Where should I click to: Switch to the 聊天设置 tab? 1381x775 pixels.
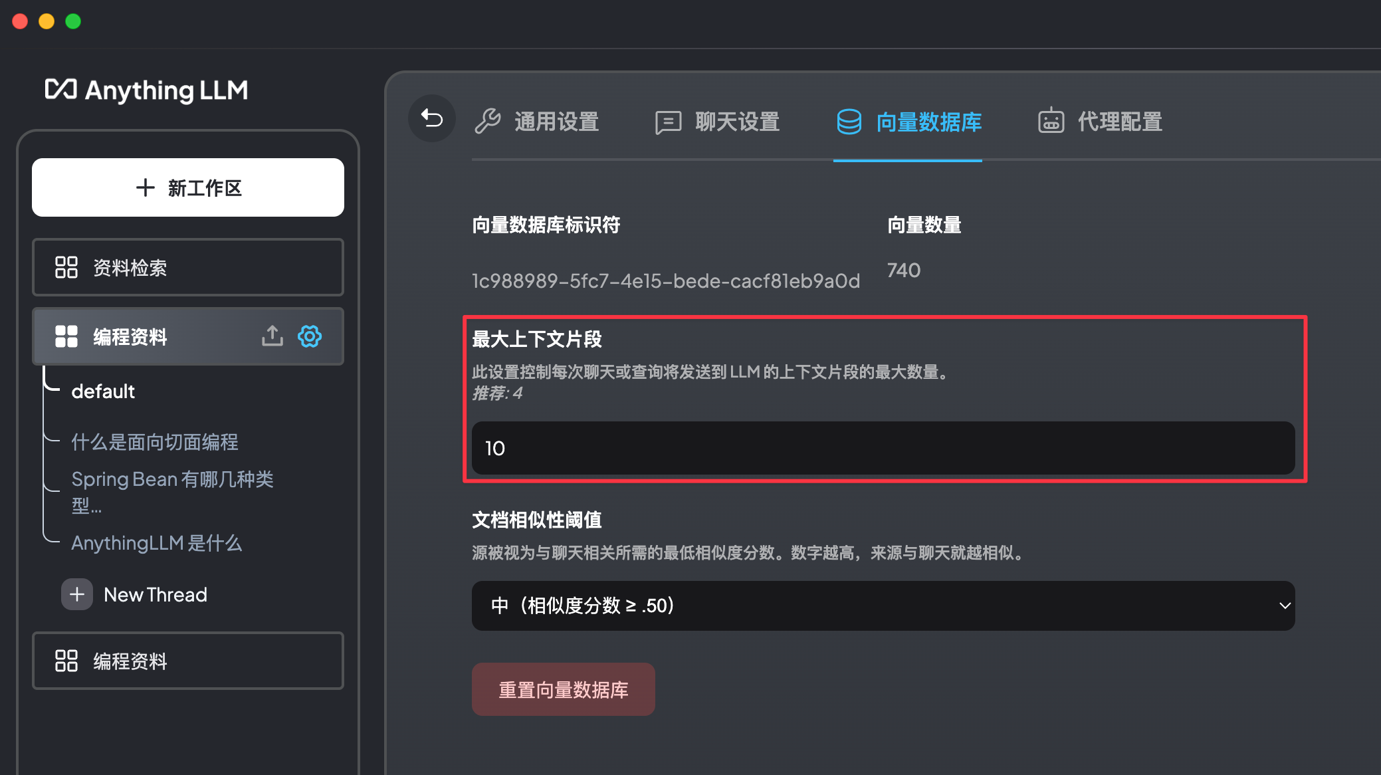717,122
